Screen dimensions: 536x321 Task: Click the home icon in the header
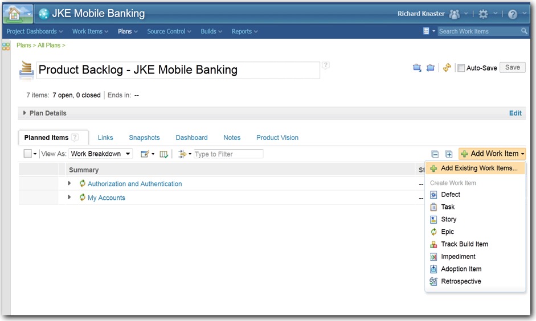tap(18, 13)
